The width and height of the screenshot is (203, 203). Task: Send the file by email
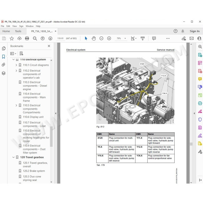(x=192, y=38)
